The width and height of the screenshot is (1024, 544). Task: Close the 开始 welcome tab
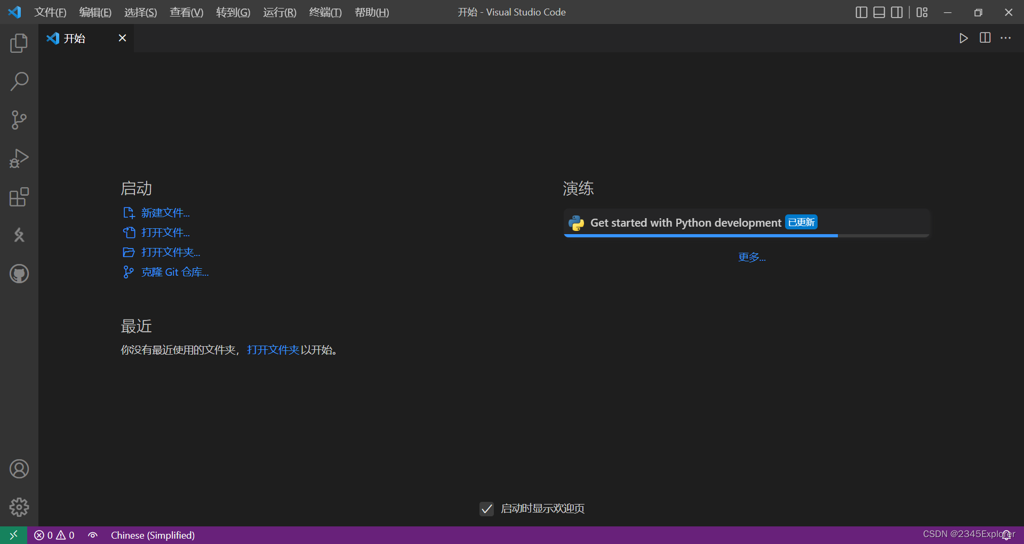point(122,38)
